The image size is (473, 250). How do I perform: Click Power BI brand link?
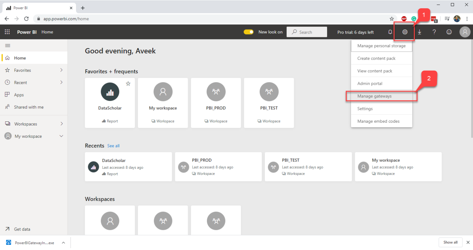point(27,32)
